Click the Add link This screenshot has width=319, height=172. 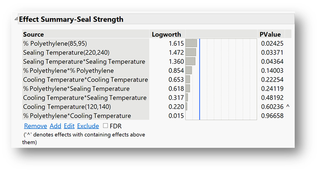55,126
